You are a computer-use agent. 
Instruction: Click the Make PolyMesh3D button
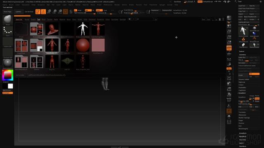252,17
